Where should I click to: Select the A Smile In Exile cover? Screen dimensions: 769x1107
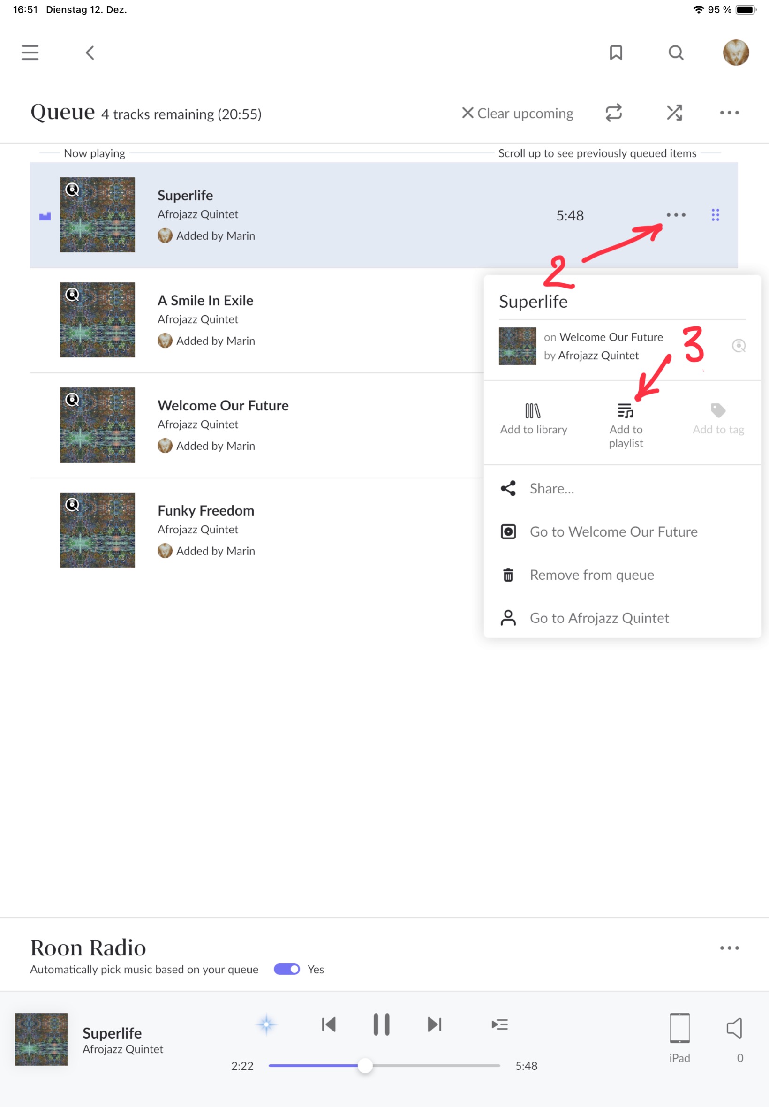[98, 320]
